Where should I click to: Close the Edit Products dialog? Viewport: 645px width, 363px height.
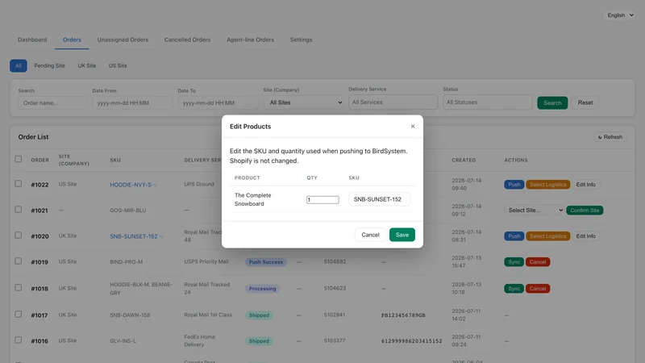coord(413,127)
